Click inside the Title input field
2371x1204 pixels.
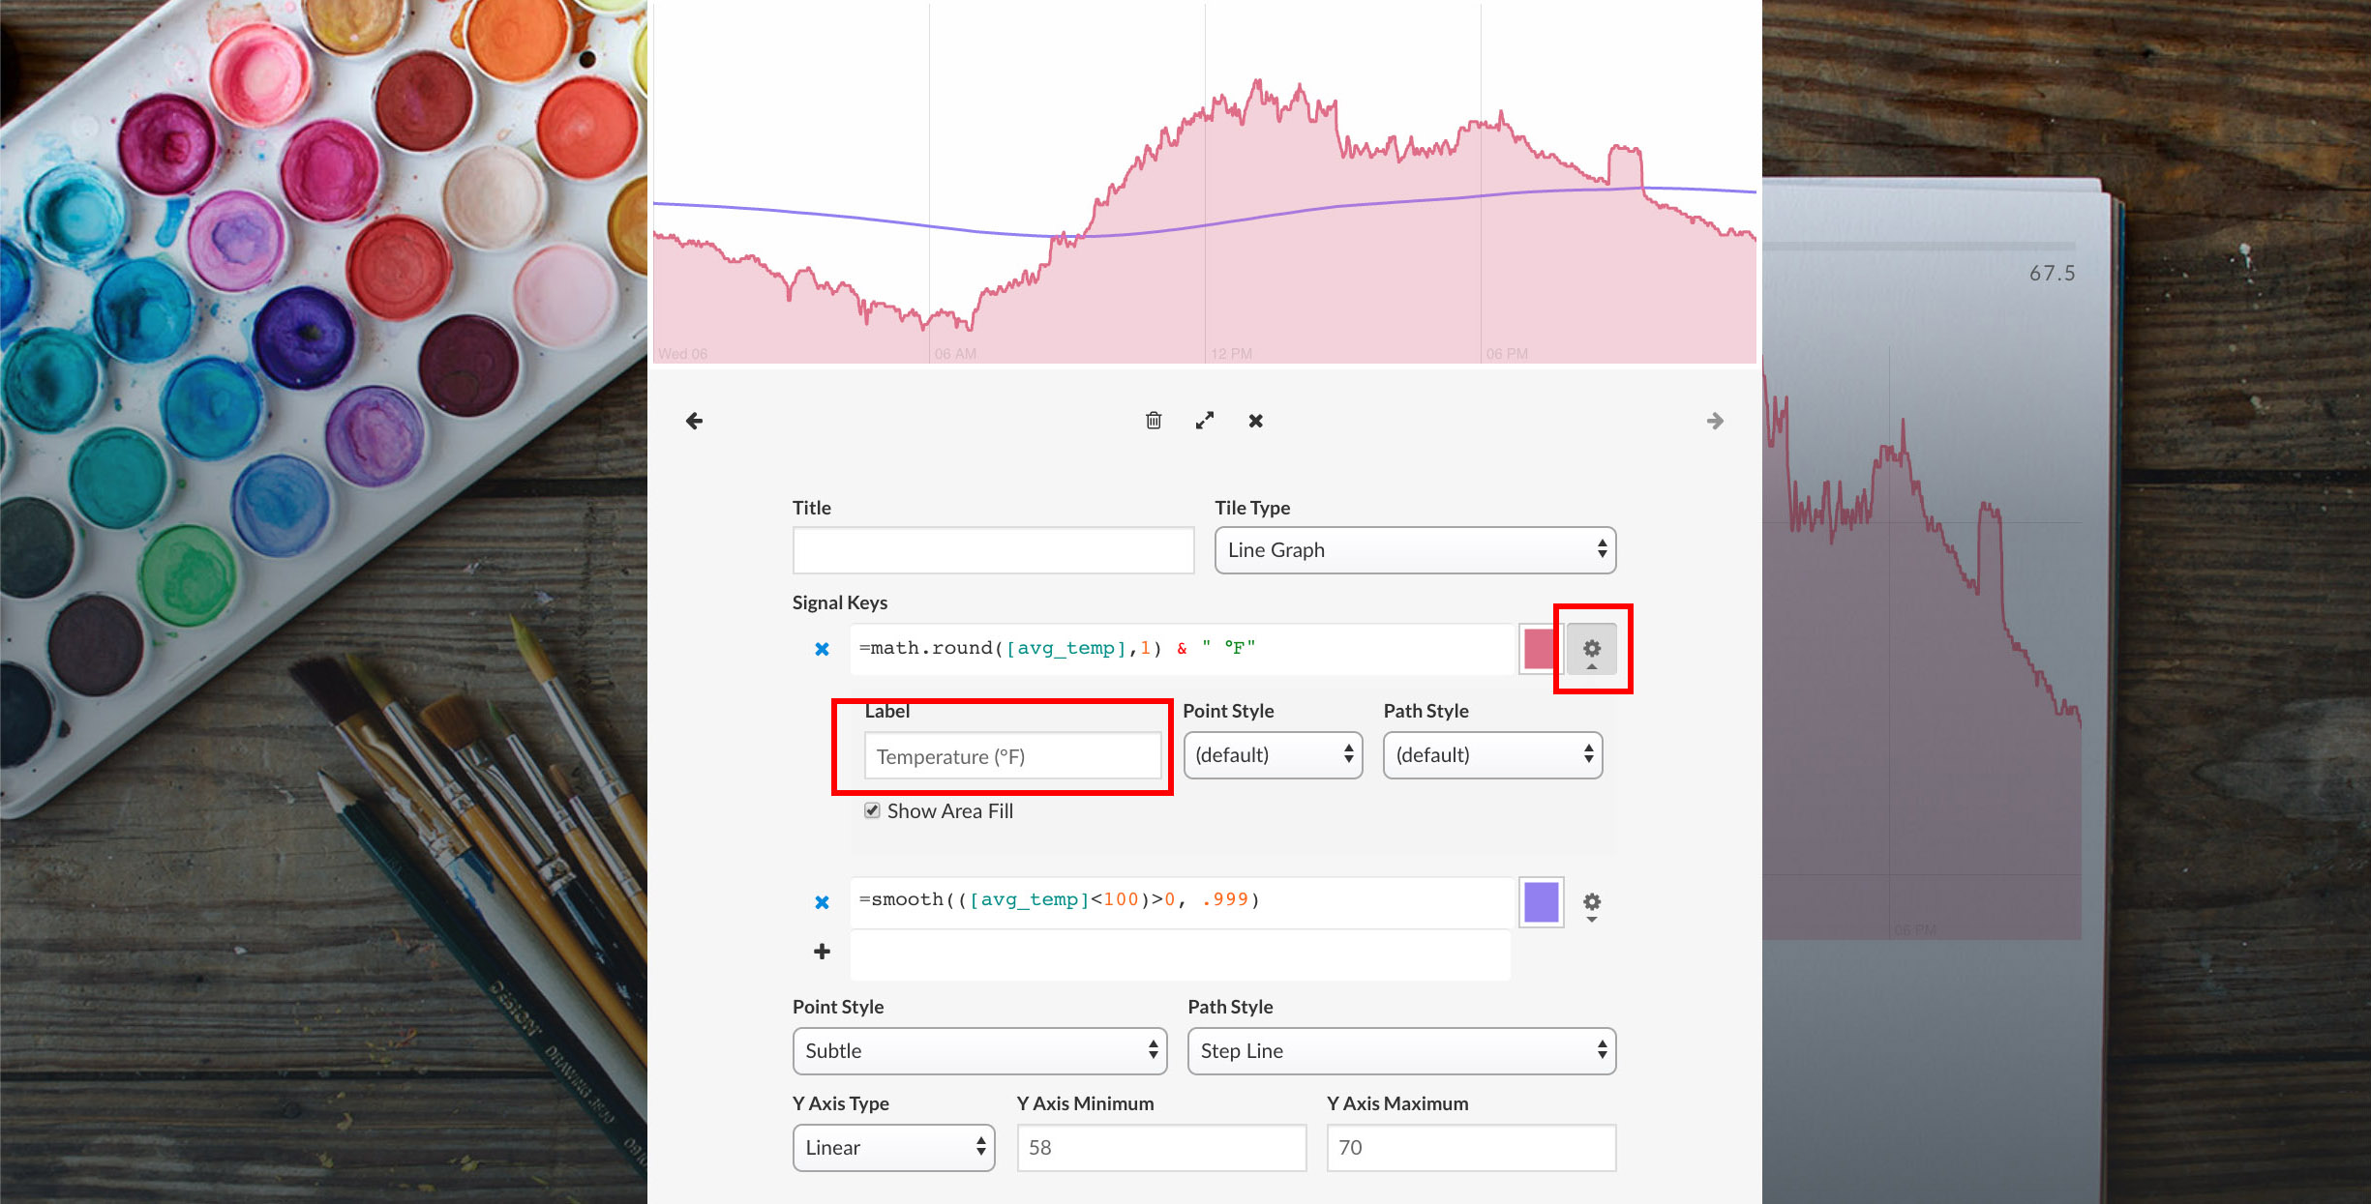(x=993, y=549)
